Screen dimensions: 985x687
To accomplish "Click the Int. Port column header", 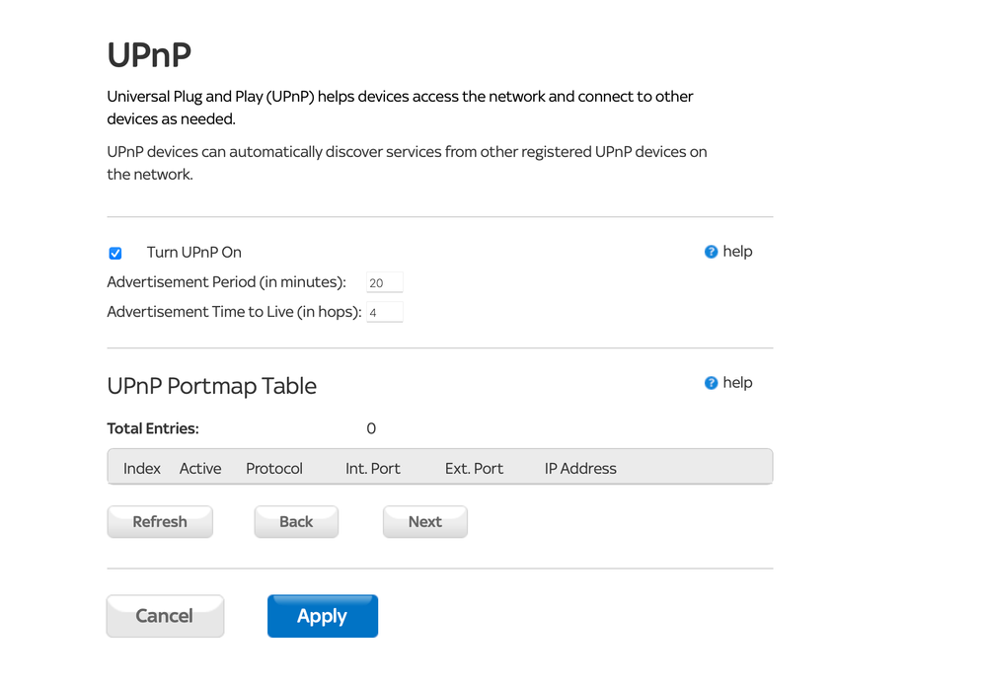I will point(373,469).
